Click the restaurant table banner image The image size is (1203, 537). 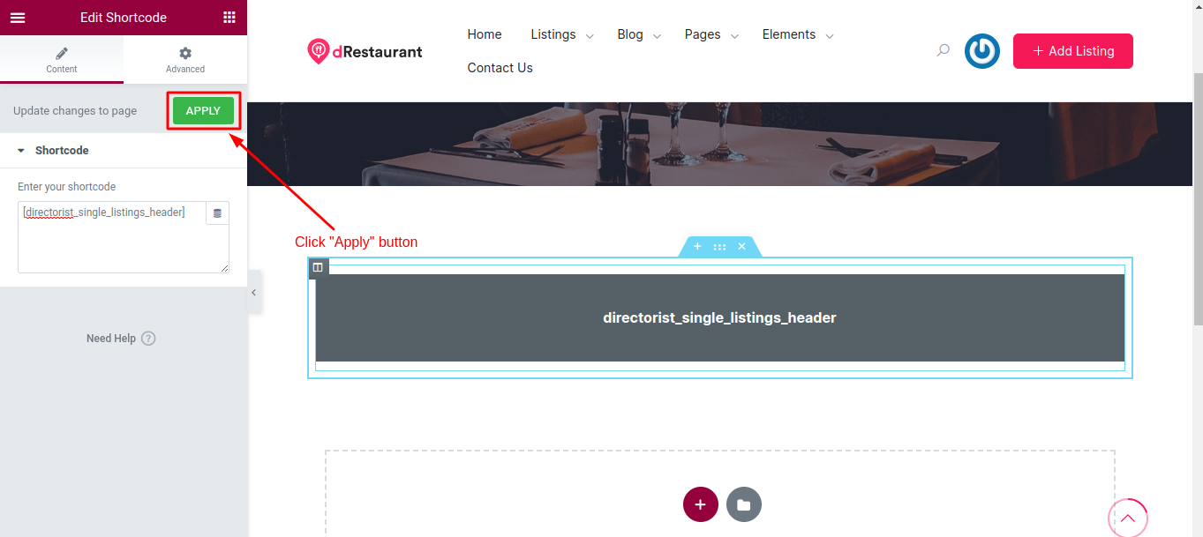pyautogui.click(x=720, y=144)
